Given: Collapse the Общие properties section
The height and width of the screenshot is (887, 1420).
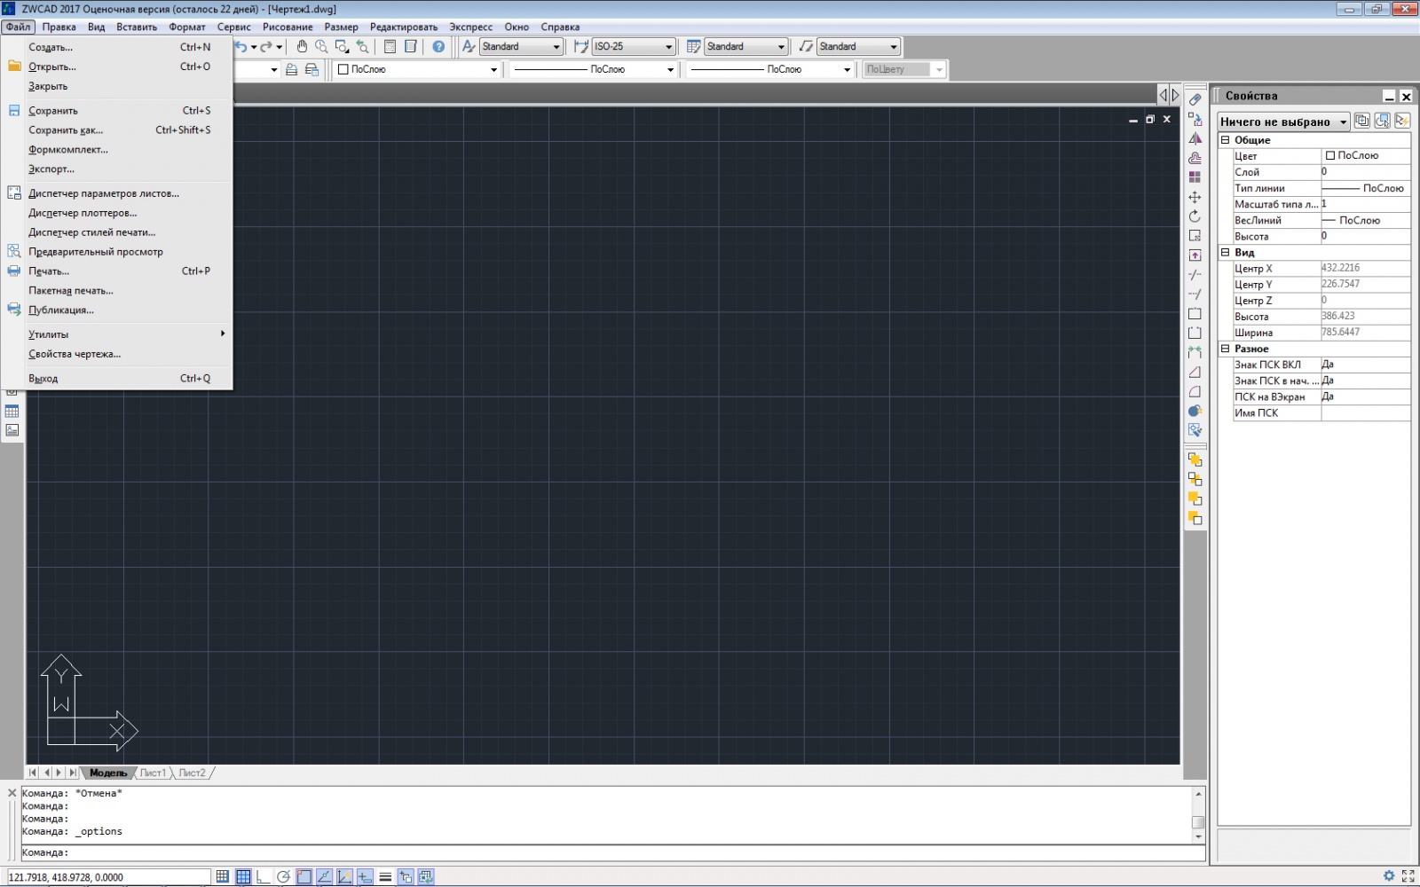Looking at the screenshot, I should point(1225,140).
